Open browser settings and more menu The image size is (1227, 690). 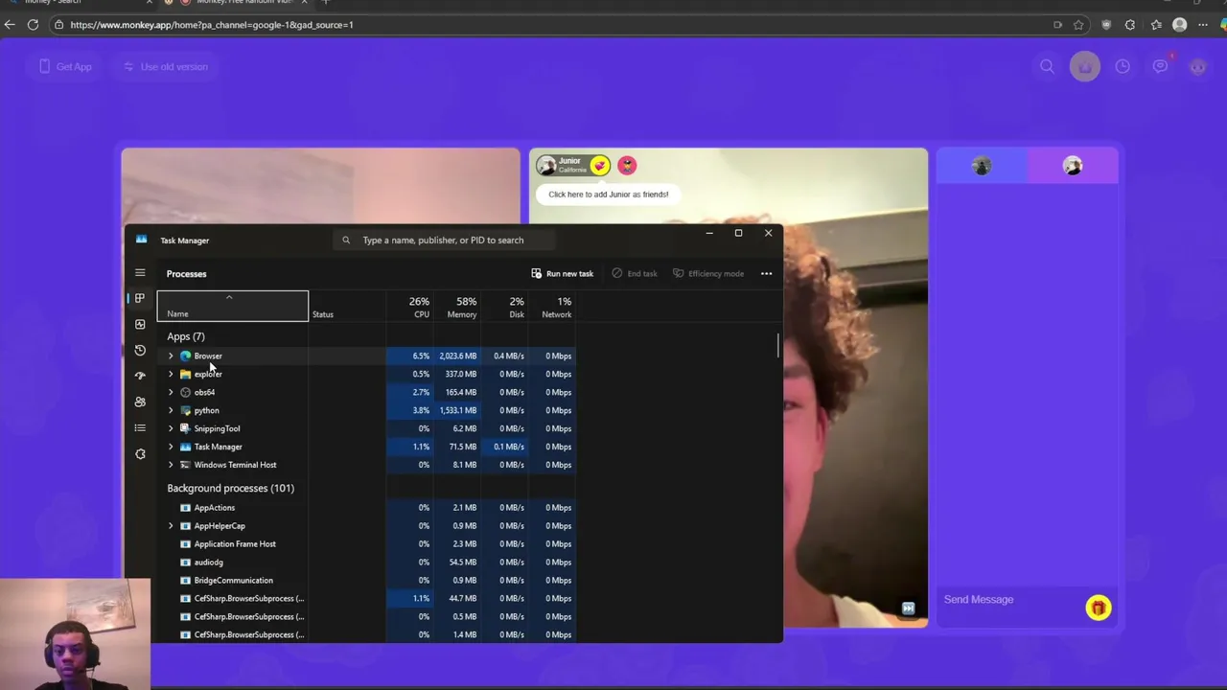point(1203,25)
